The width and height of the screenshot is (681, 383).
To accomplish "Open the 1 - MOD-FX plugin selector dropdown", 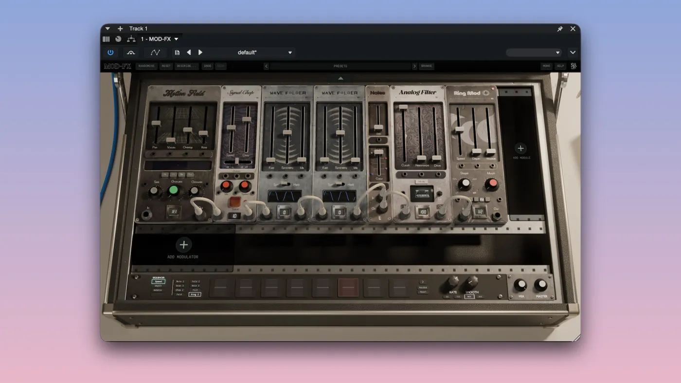I will pyautogui.click(x=160, y=39).
